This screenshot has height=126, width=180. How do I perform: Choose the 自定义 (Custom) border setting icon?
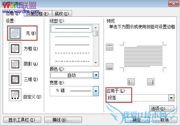[x=15, y=95]
